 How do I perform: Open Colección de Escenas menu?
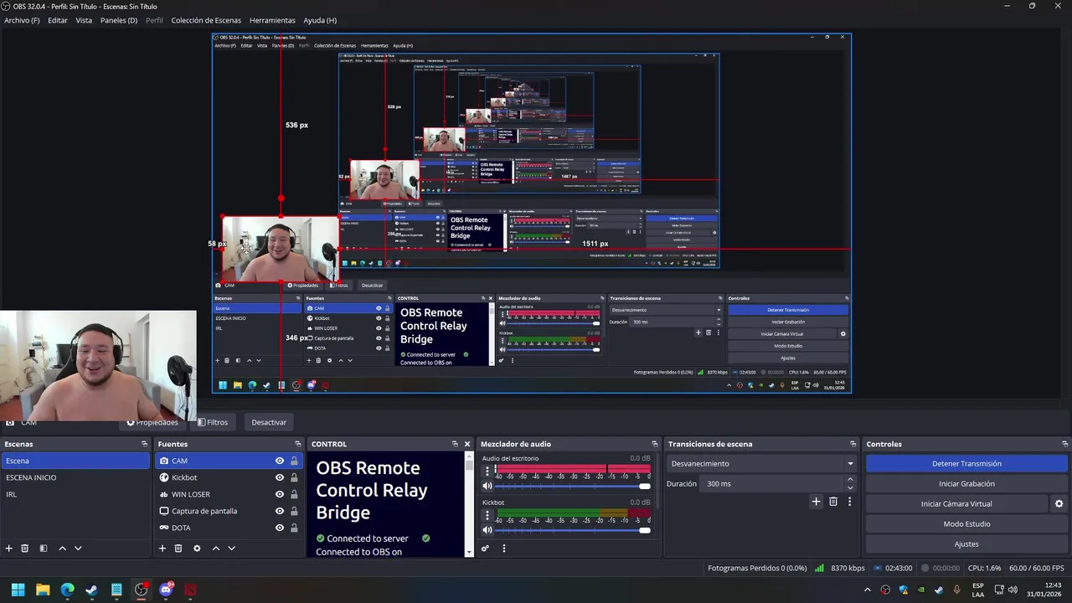206,20
